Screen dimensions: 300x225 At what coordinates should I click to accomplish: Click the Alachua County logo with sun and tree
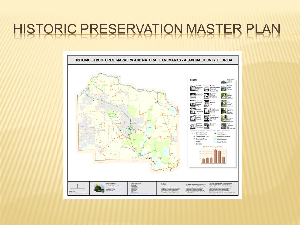[99, 188]
